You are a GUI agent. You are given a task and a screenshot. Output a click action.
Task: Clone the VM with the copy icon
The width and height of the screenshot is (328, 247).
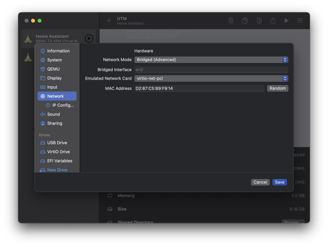245,20
